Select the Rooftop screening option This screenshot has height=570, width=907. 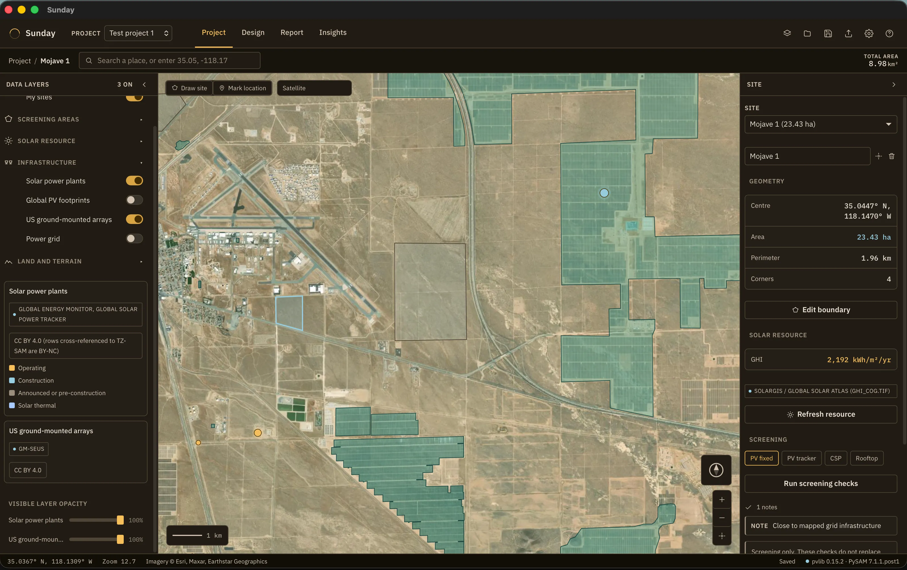[866, 458]
